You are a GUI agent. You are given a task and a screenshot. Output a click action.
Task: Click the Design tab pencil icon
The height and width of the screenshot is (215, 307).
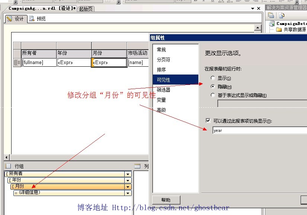9,19
